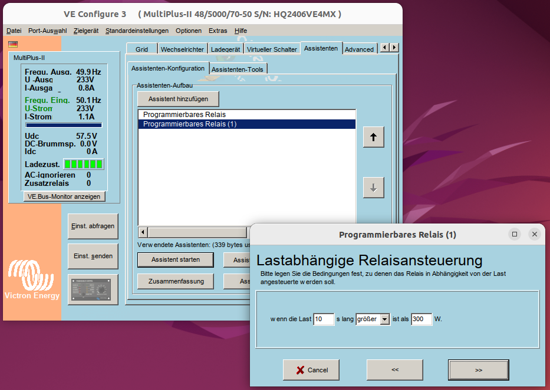Switch to the Virtueller Schalter tab

tap(272, 49)
